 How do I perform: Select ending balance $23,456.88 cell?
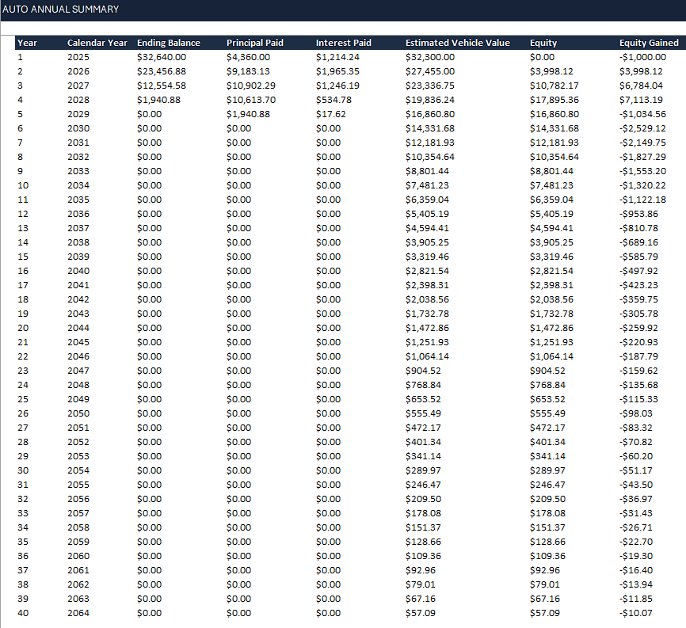point(162,71)
